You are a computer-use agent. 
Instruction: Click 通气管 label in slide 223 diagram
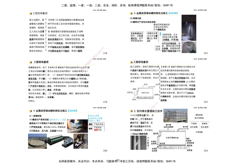(168, 125)
